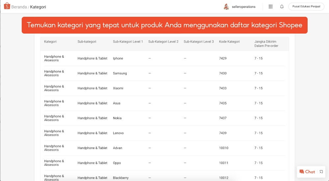Select the Lenovo cell

(x=118, y=133)
